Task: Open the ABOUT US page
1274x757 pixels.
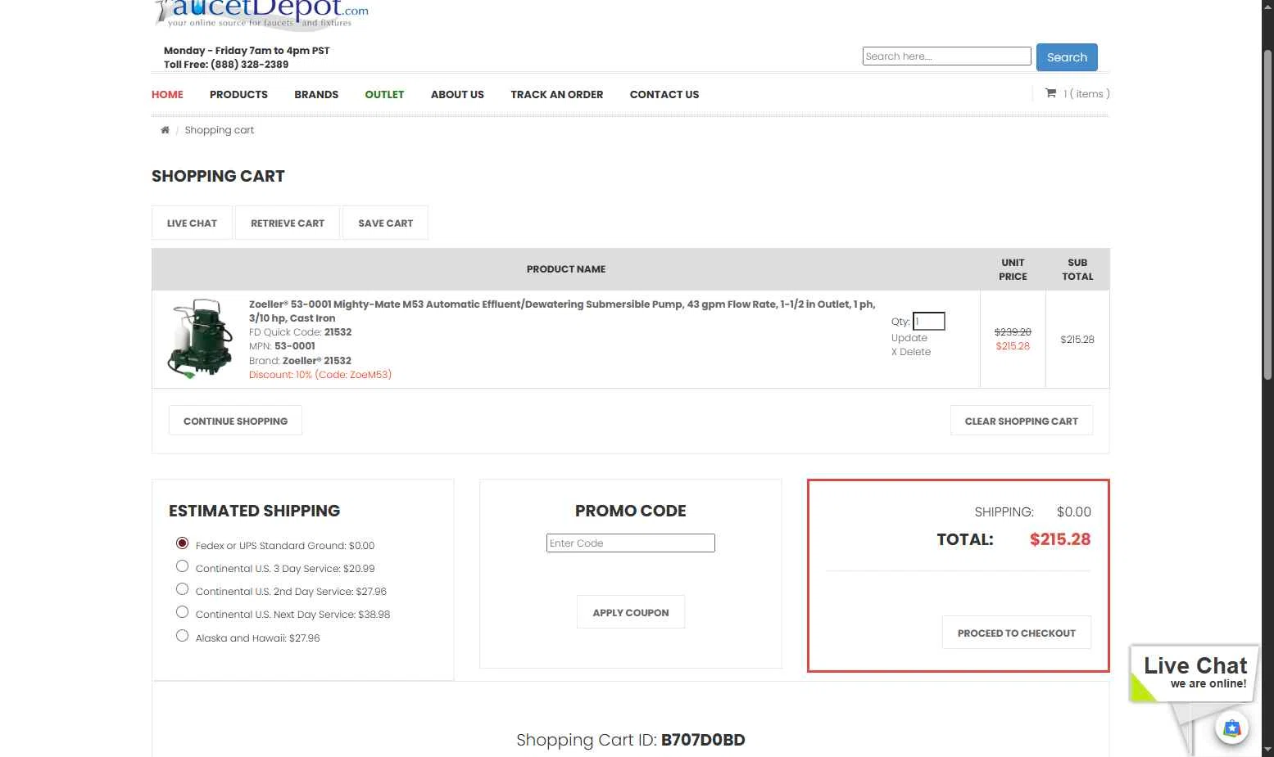Action: (x=457, y=94)
